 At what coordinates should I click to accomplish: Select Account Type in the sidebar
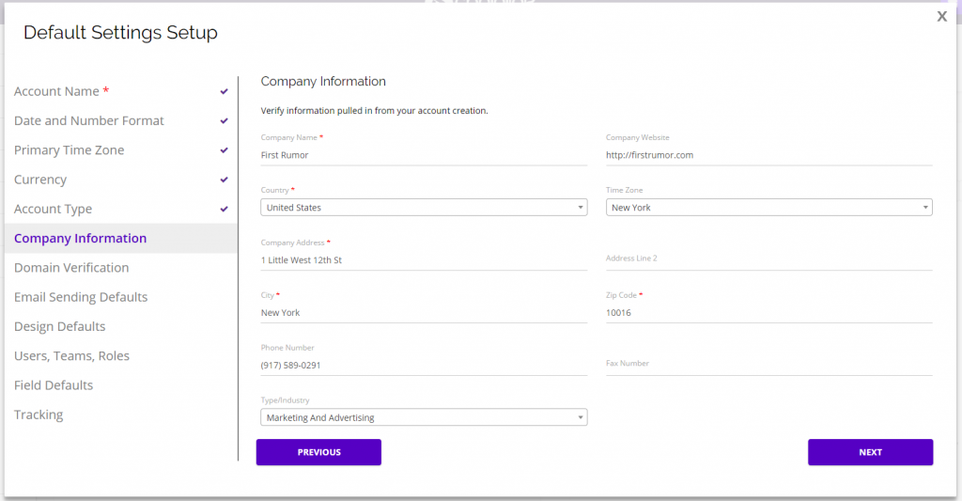pyautogui.click(x=121, y=210)
